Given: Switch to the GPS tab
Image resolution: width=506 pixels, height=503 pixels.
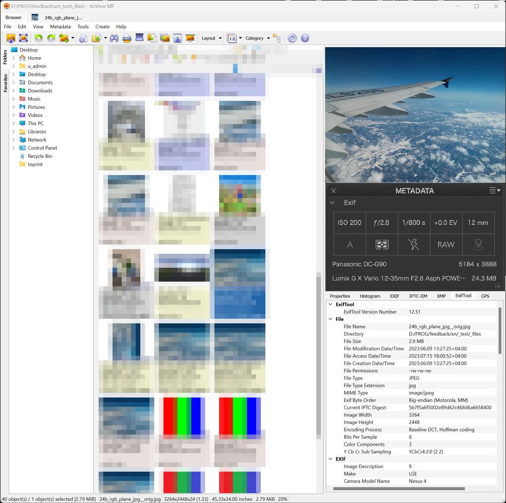Looking at the screenshot, I should coord(485,296).
